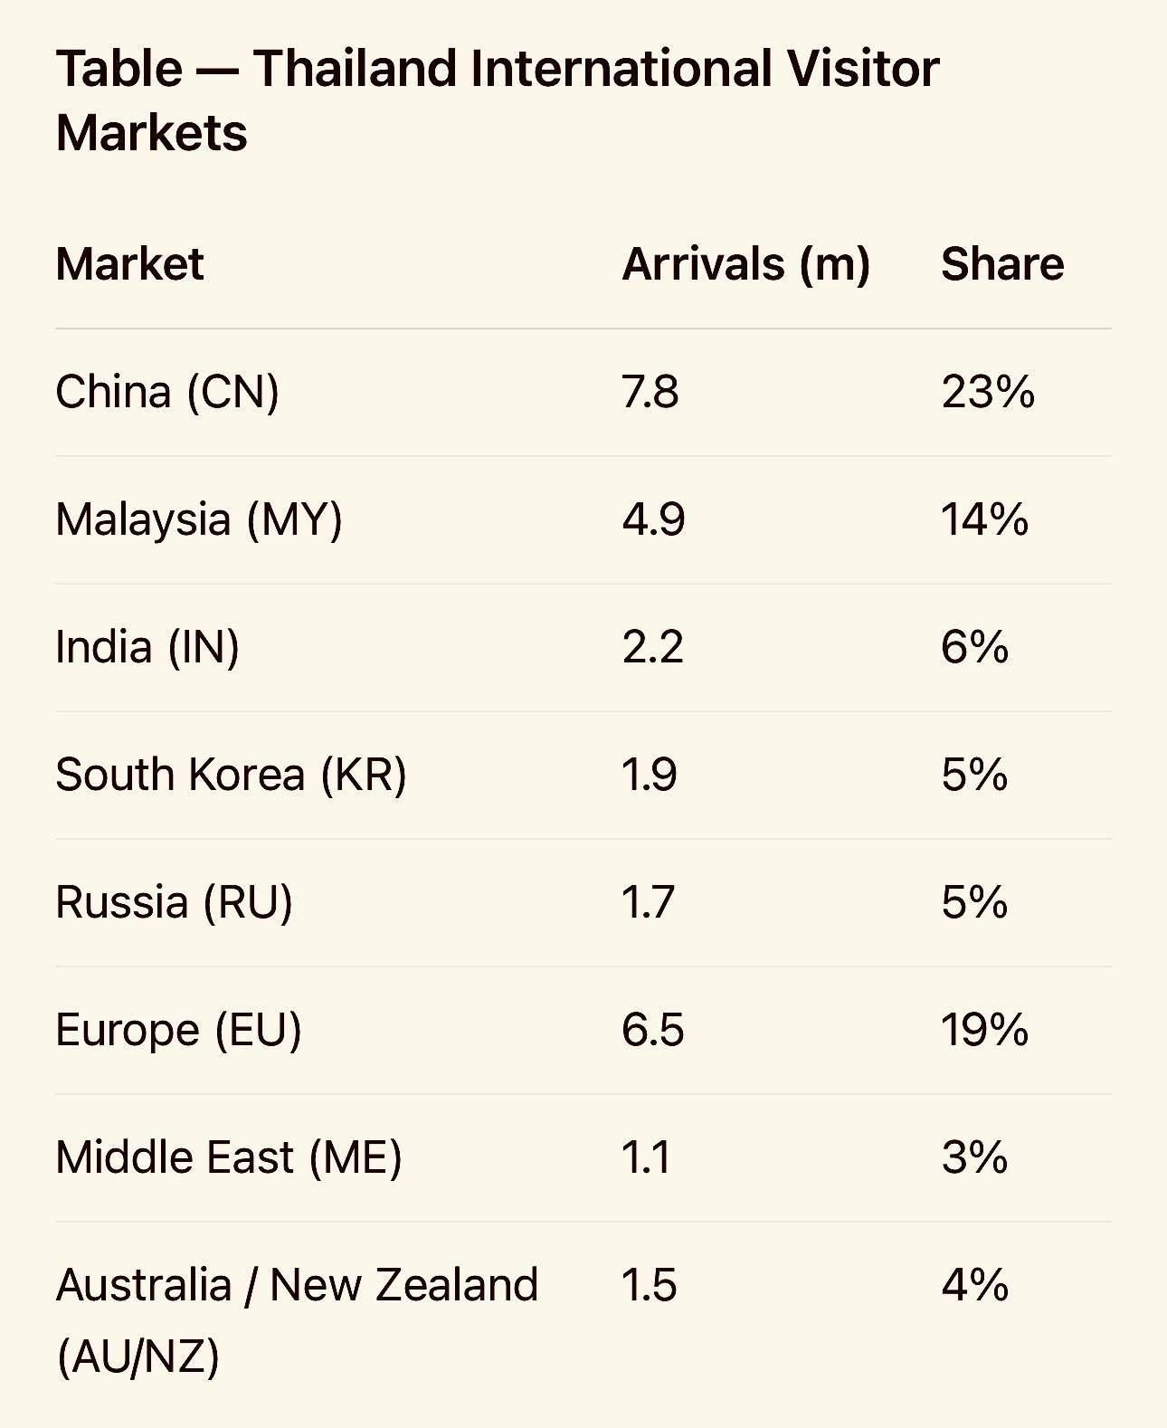Click the China (CN) market cell
This screenshot has height=1428, width=1167.
(167, 392)
